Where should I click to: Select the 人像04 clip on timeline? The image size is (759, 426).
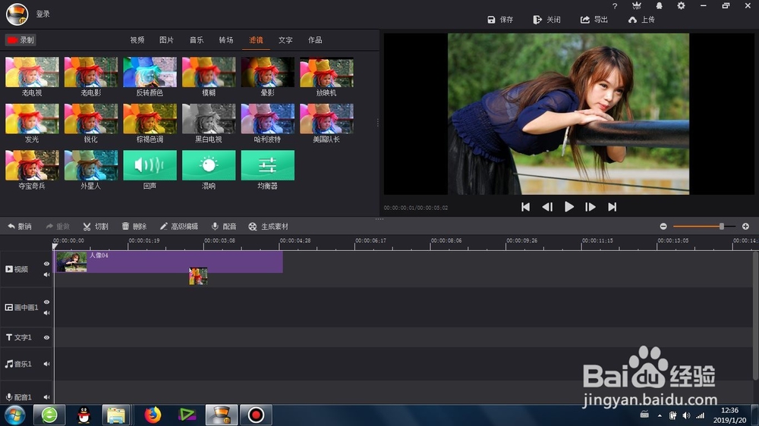point(168,262)
